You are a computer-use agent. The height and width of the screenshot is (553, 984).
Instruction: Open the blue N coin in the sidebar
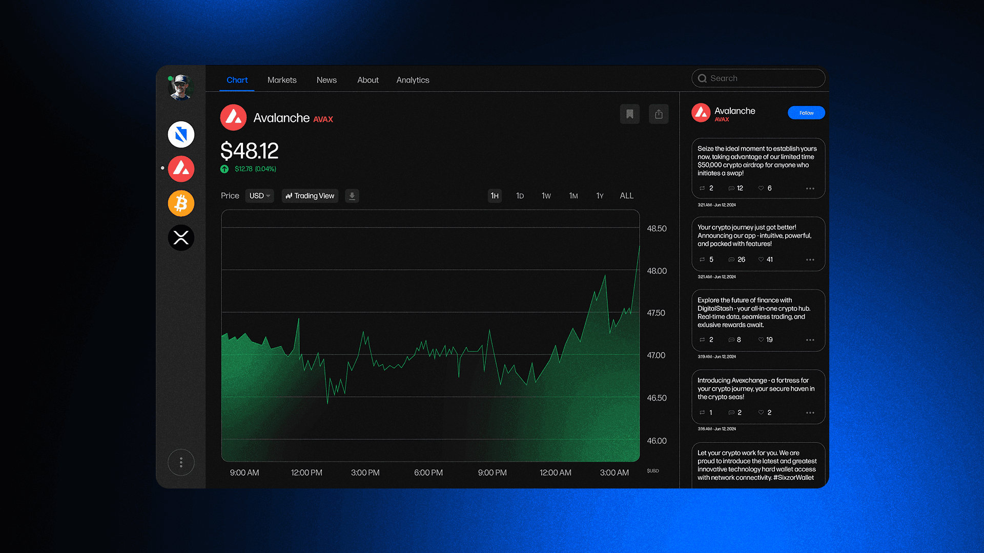pos(181,135)
